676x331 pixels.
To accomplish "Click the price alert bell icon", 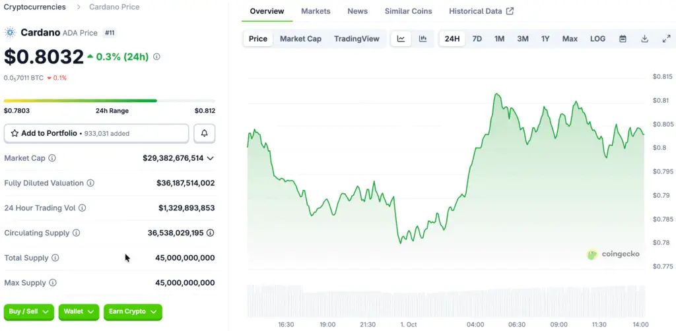I will [204, 133].
